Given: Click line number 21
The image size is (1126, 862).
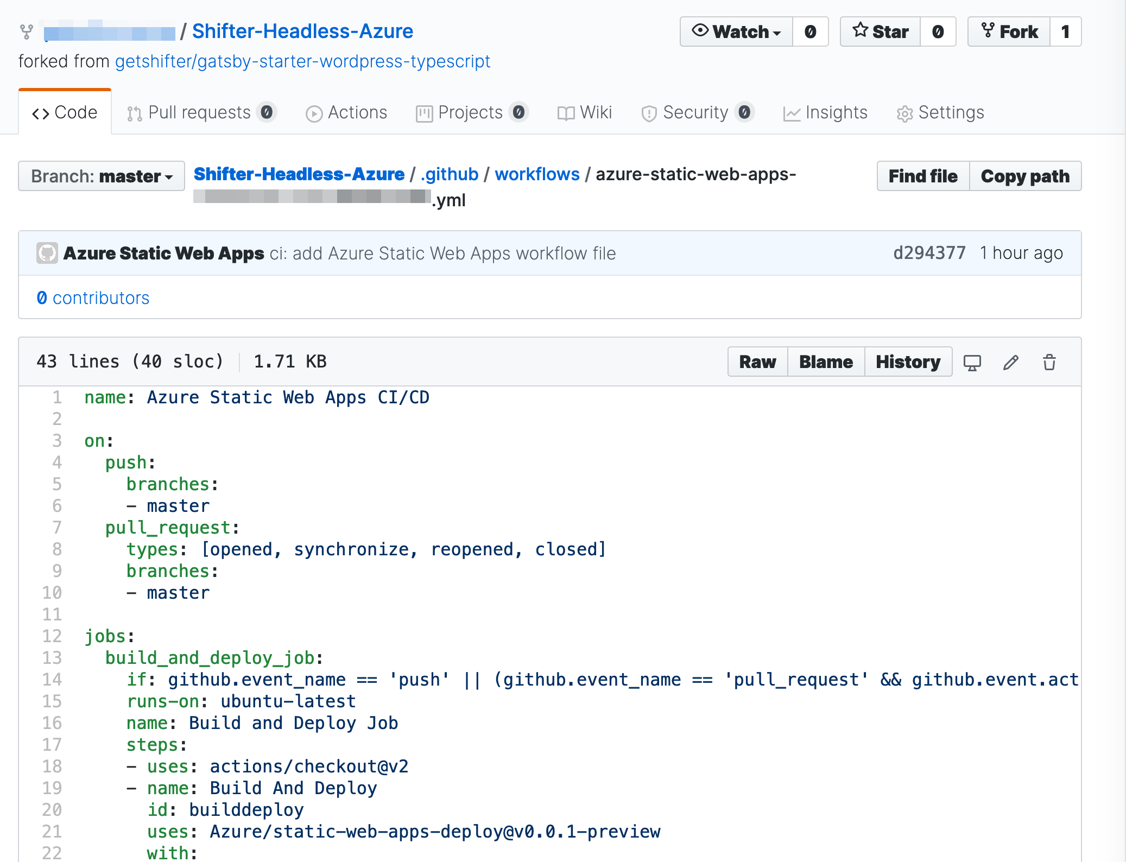Looking at the screenshot, I should [x=52, y=832].
